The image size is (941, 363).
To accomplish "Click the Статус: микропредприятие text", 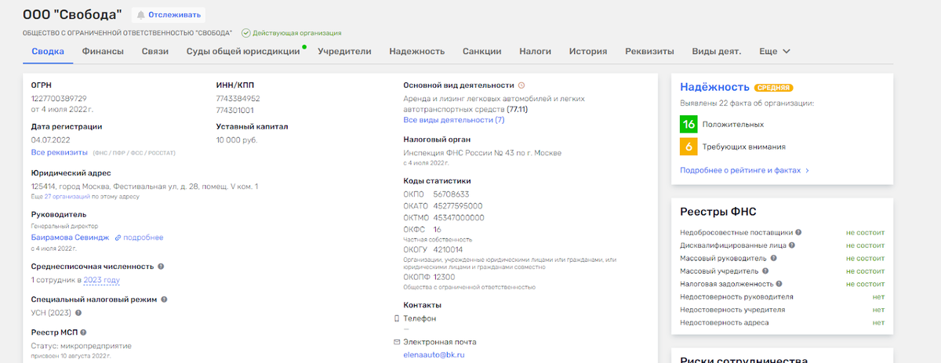I will [82, 346].
